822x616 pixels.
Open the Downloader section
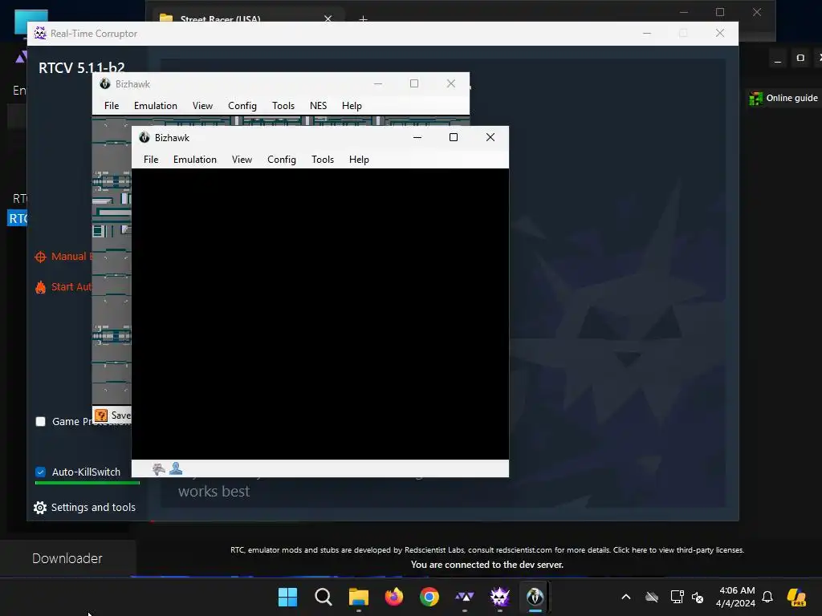67,558
